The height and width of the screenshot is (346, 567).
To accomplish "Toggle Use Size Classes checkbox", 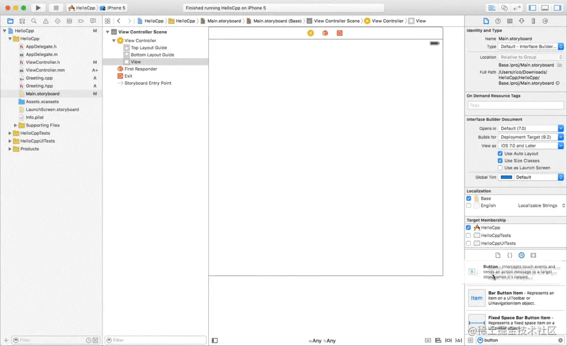I will pos(500,161).
